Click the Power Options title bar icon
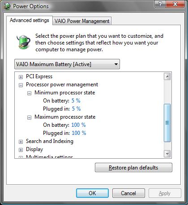Screen dimensions: 188x205 7,6
